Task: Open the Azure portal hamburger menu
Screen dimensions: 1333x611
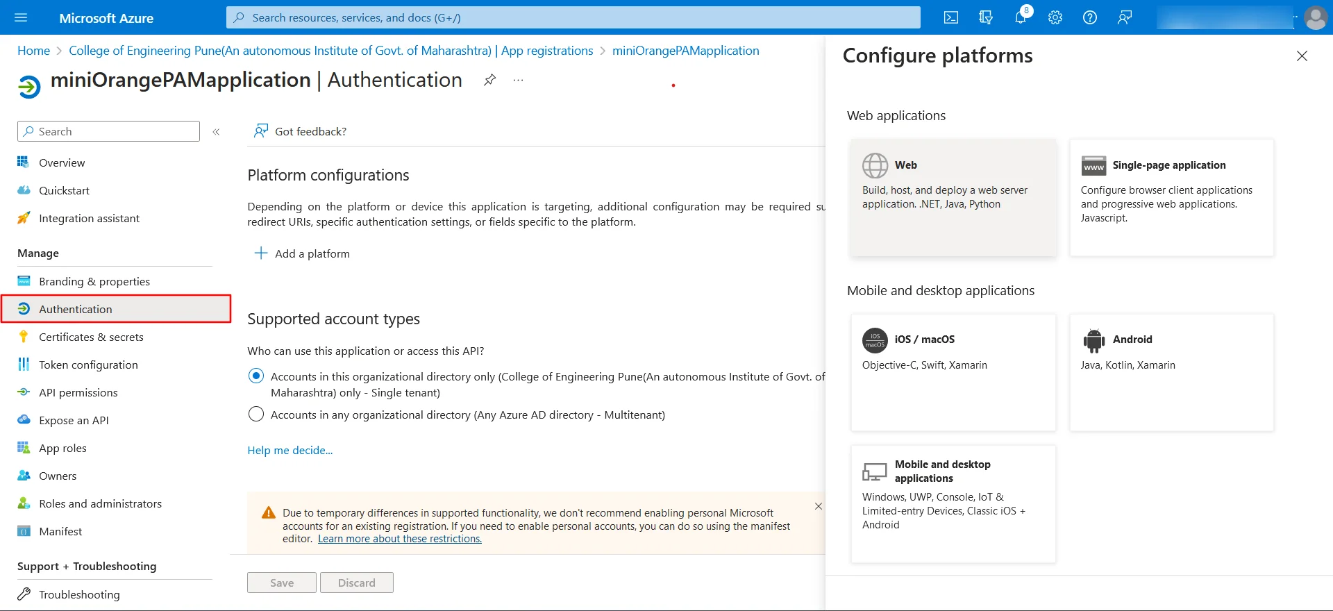Action: [21, 17]
